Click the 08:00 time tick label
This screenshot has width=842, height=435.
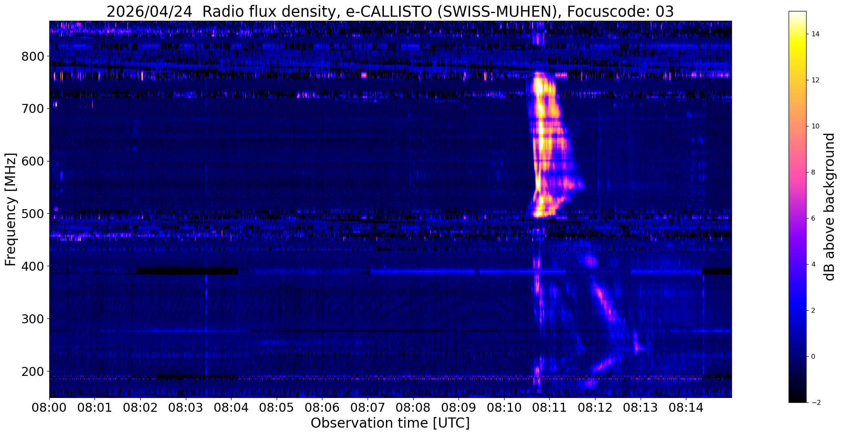[x=49, y=408]
